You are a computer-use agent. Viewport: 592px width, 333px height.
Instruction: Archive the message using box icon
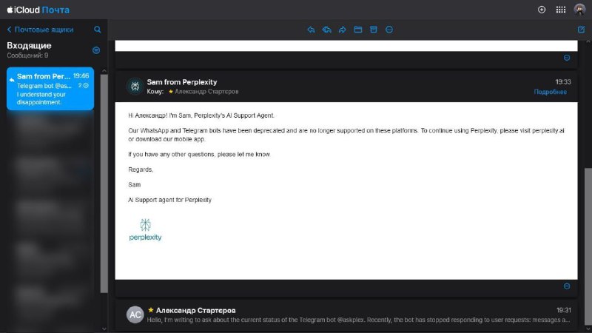pyautogui.click(x=374, y=30)
